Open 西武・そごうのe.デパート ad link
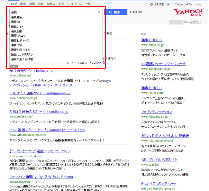The image size is (209, 191). tap(159, 184)
